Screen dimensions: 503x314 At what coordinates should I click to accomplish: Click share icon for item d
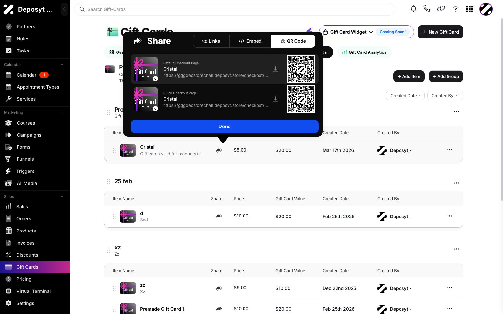[219, 216]
